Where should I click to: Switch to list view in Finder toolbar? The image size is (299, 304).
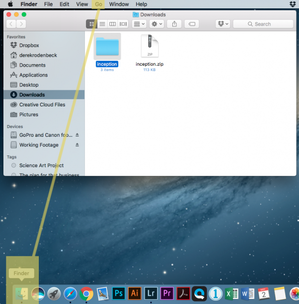102,24
